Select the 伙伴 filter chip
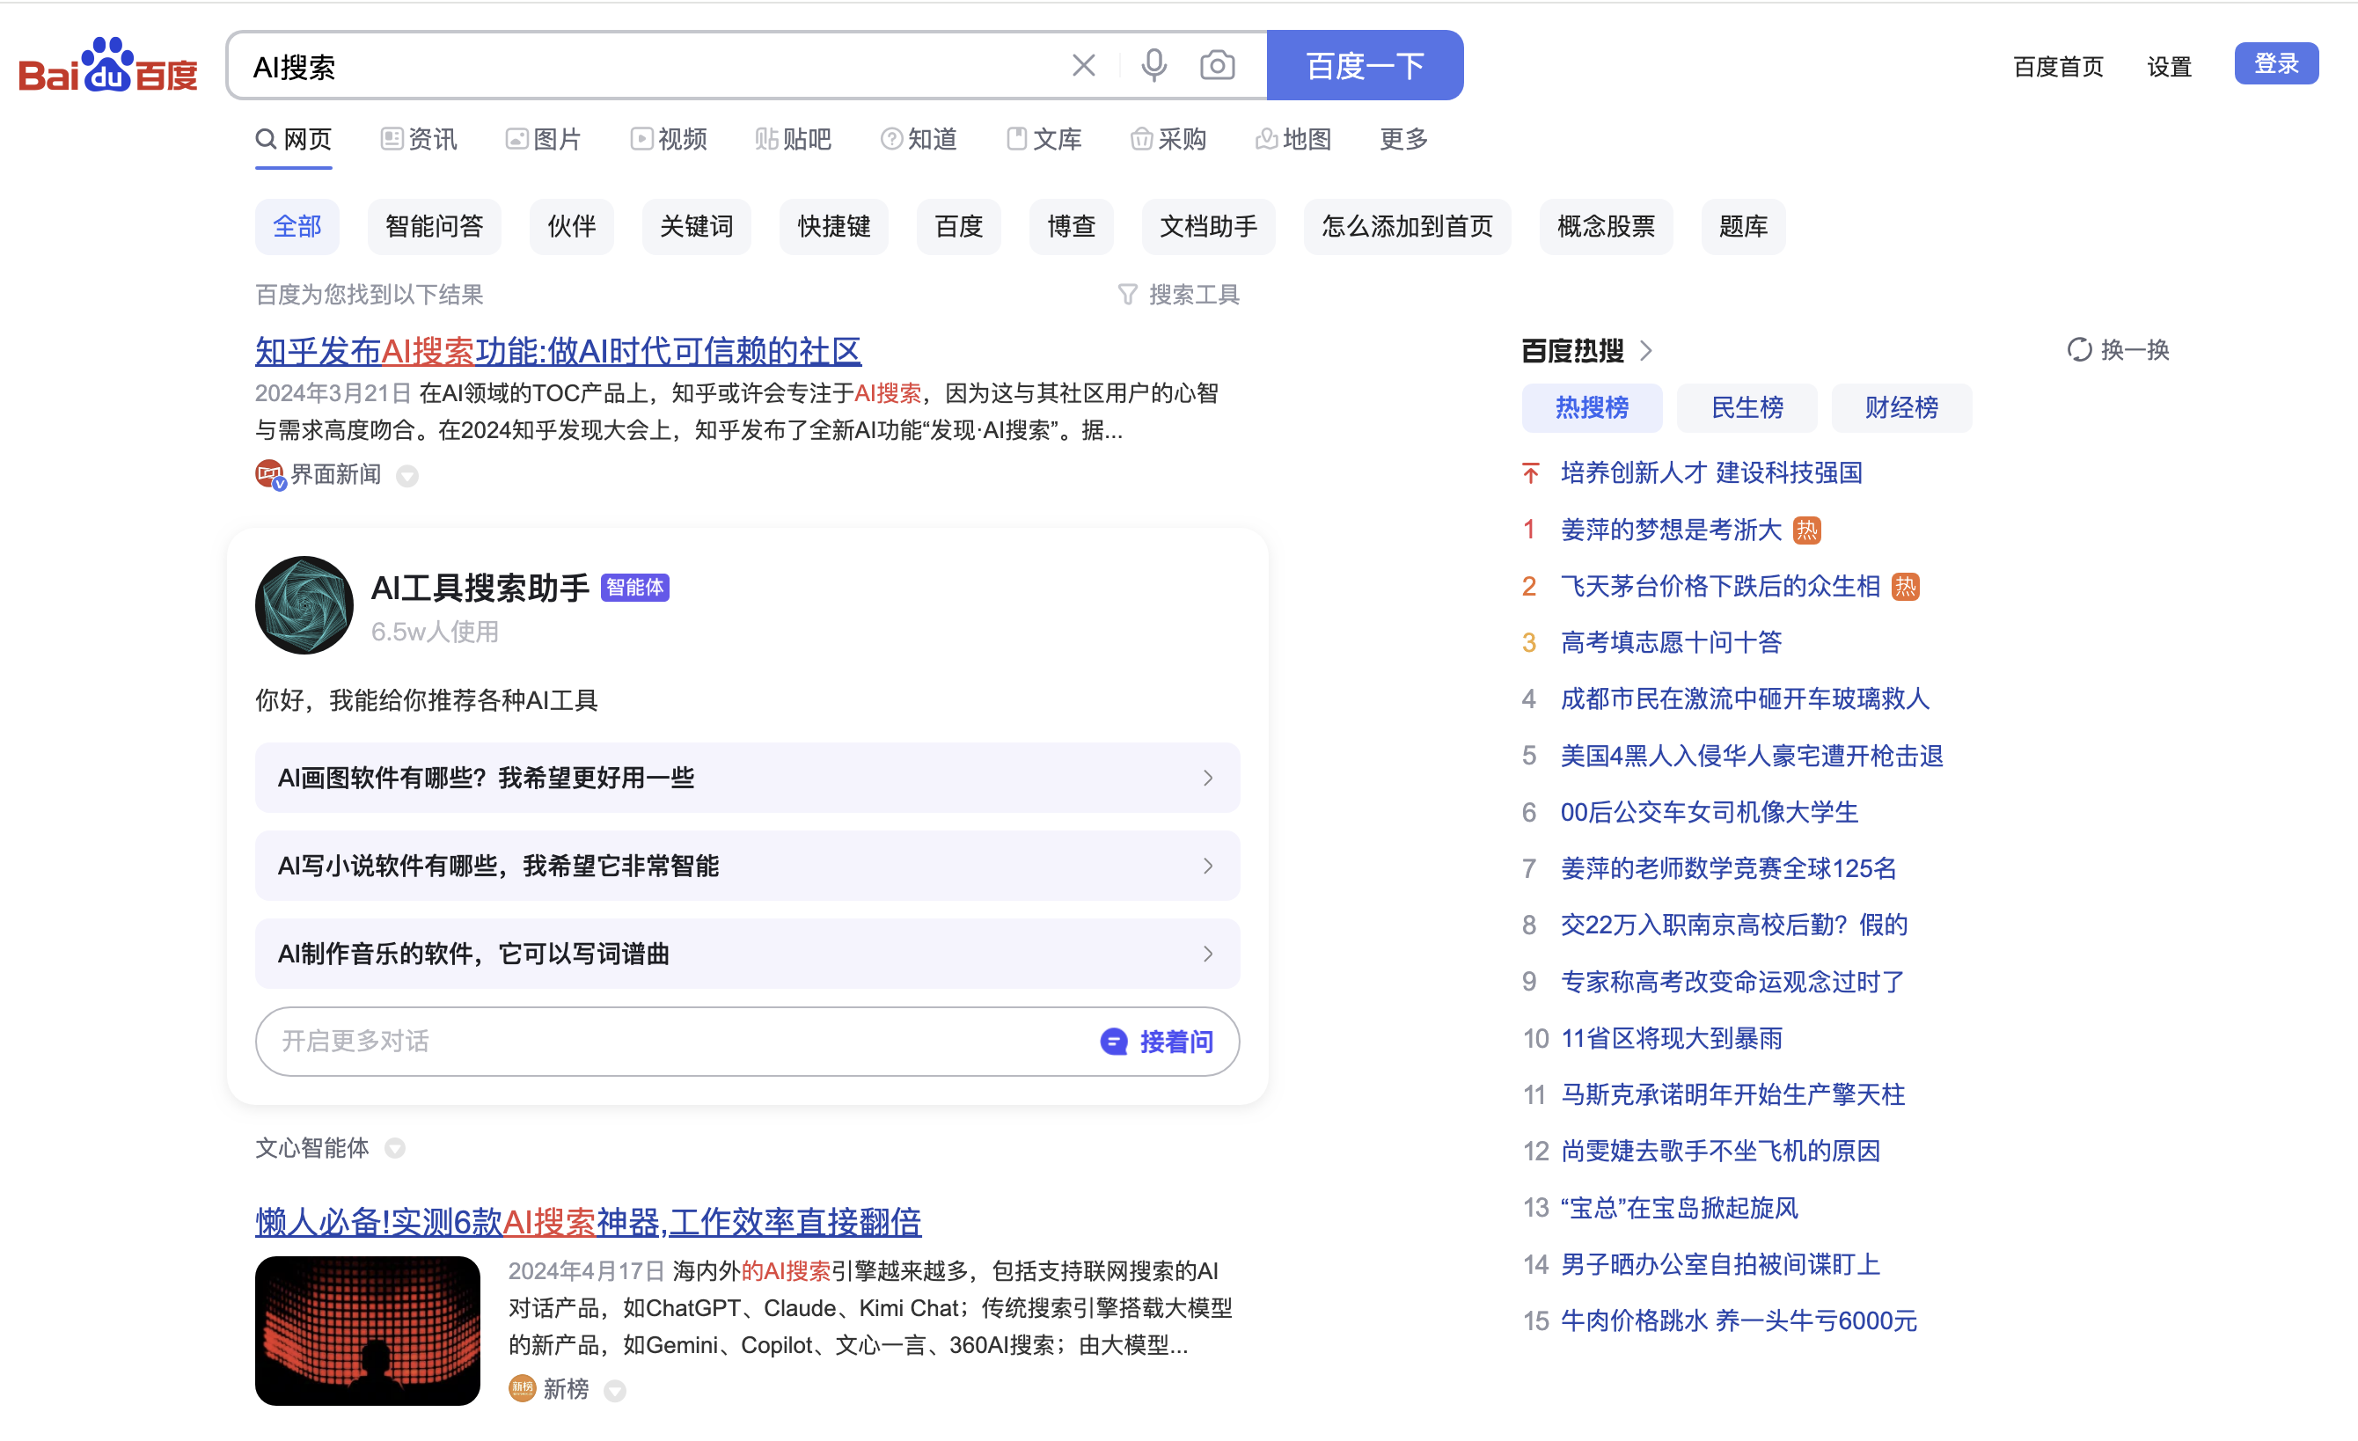 (x=571, y=227)
